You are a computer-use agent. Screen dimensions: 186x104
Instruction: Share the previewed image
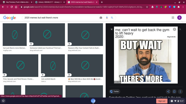[168, 92]
